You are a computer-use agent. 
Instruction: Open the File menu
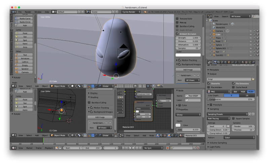[x=20, y=12]
